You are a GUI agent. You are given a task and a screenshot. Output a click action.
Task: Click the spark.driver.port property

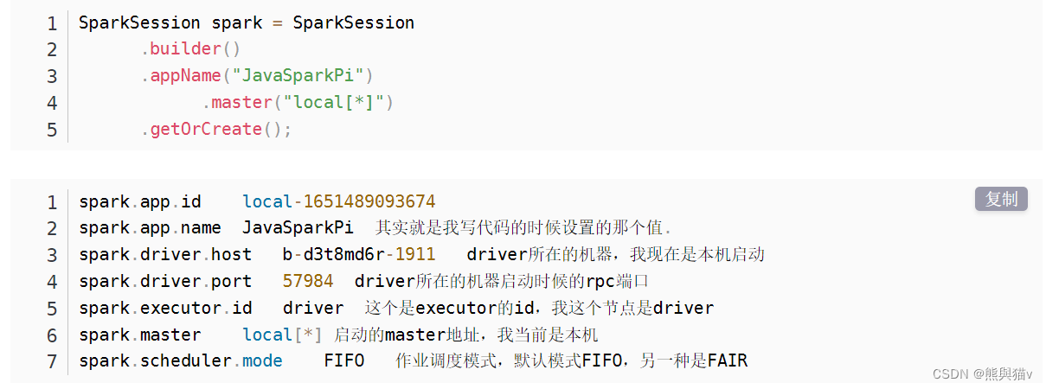pyautogui.click(x=165, y=282)
